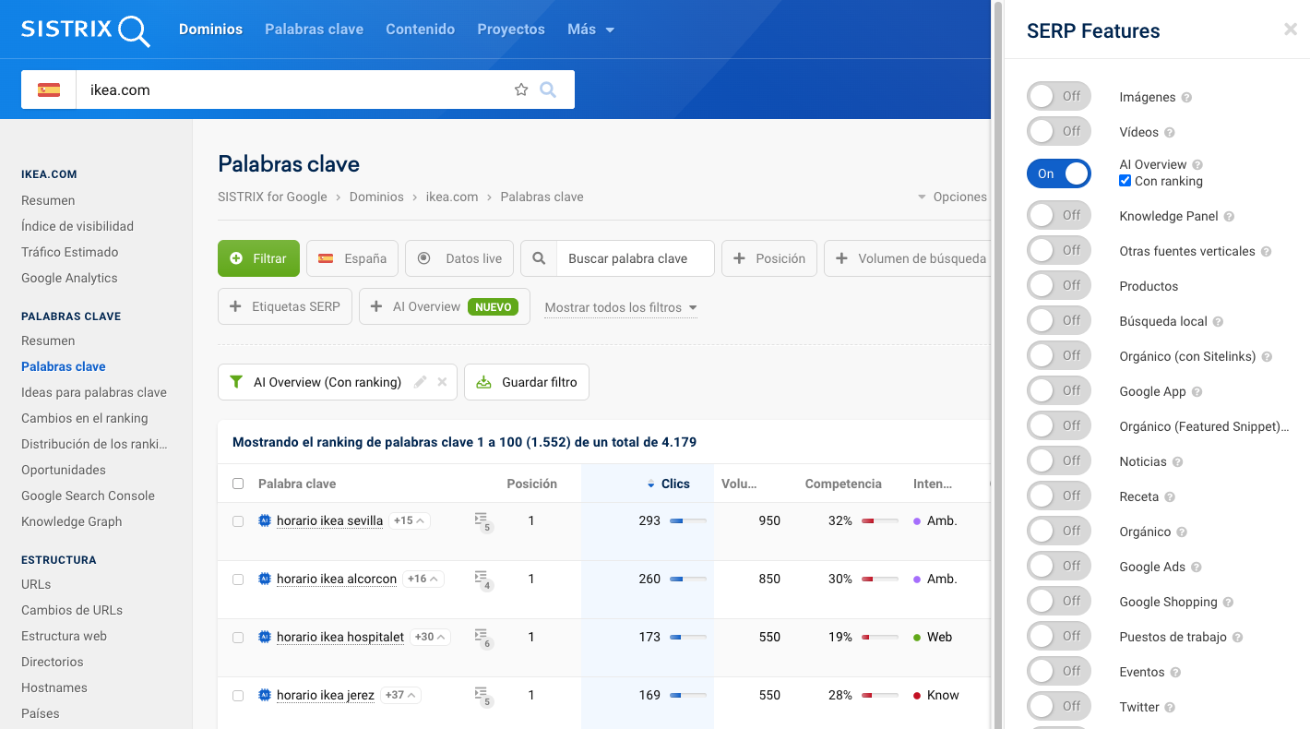This screenshot has width=1310, height=729.
Task: Remove the AI Overview (Con ranking) filter
Action: pyautogui.click(x=442, y=382)
